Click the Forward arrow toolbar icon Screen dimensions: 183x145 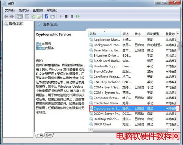[11, 16]
